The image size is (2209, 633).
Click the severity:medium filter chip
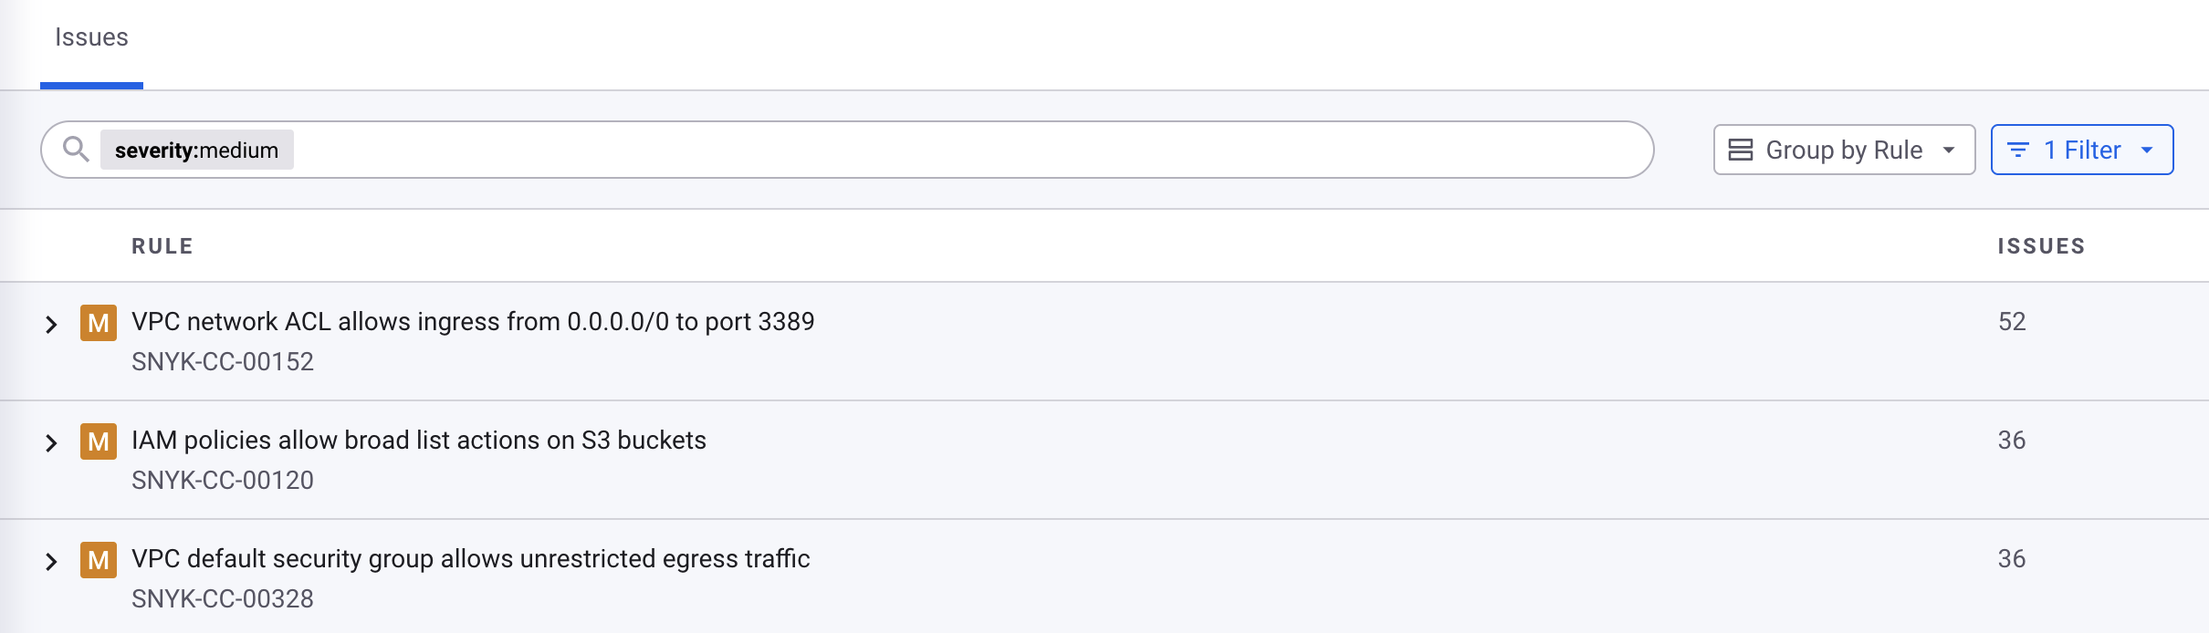coord(196,150)
